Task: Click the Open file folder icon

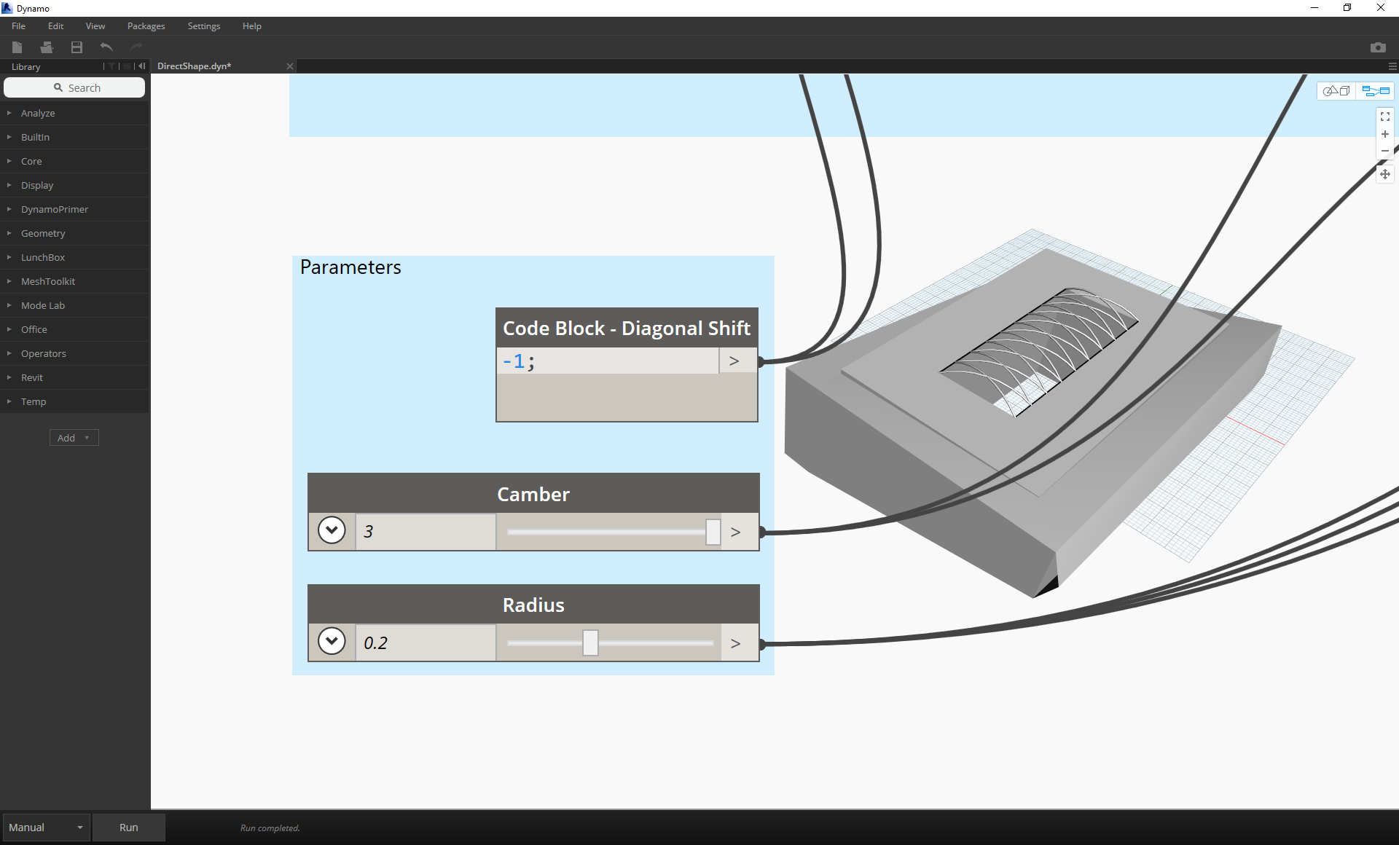Action: tap(47, 47)
